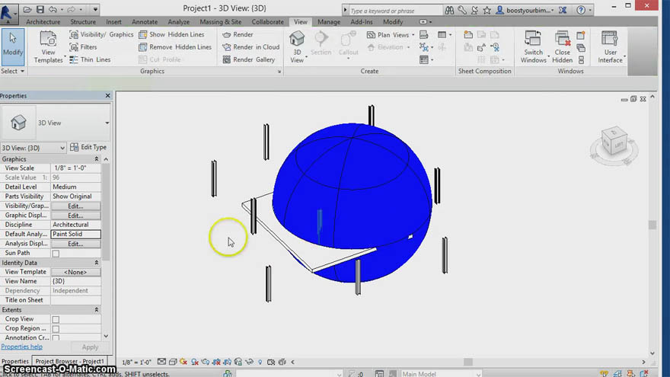
Task: Click Edit for Analysis Display
Action: coord(75,244)
